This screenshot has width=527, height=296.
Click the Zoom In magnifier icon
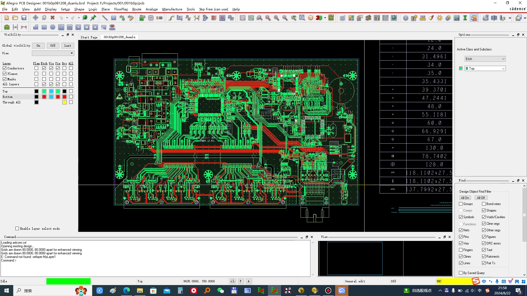276,18
